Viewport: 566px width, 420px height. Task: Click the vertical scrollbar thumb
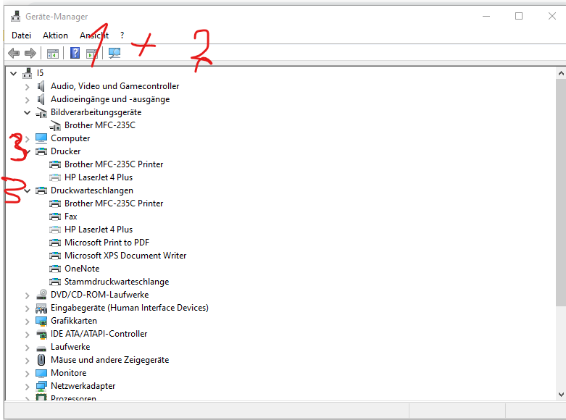561,193
